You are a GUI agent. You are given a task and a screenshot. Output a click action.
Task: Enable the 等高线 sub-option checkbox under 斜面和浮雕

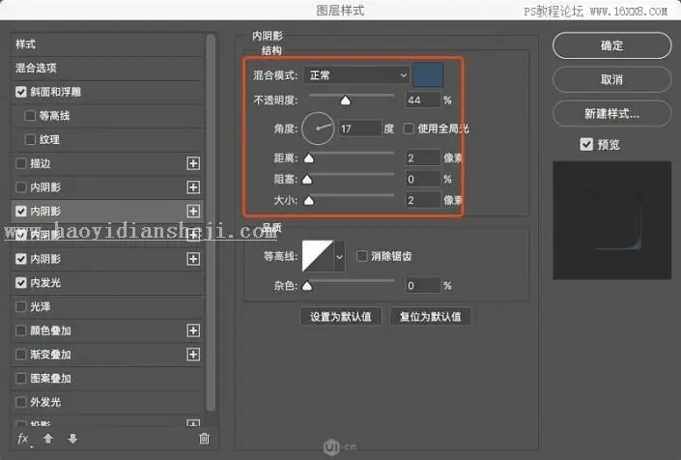(x=30, y=116)
